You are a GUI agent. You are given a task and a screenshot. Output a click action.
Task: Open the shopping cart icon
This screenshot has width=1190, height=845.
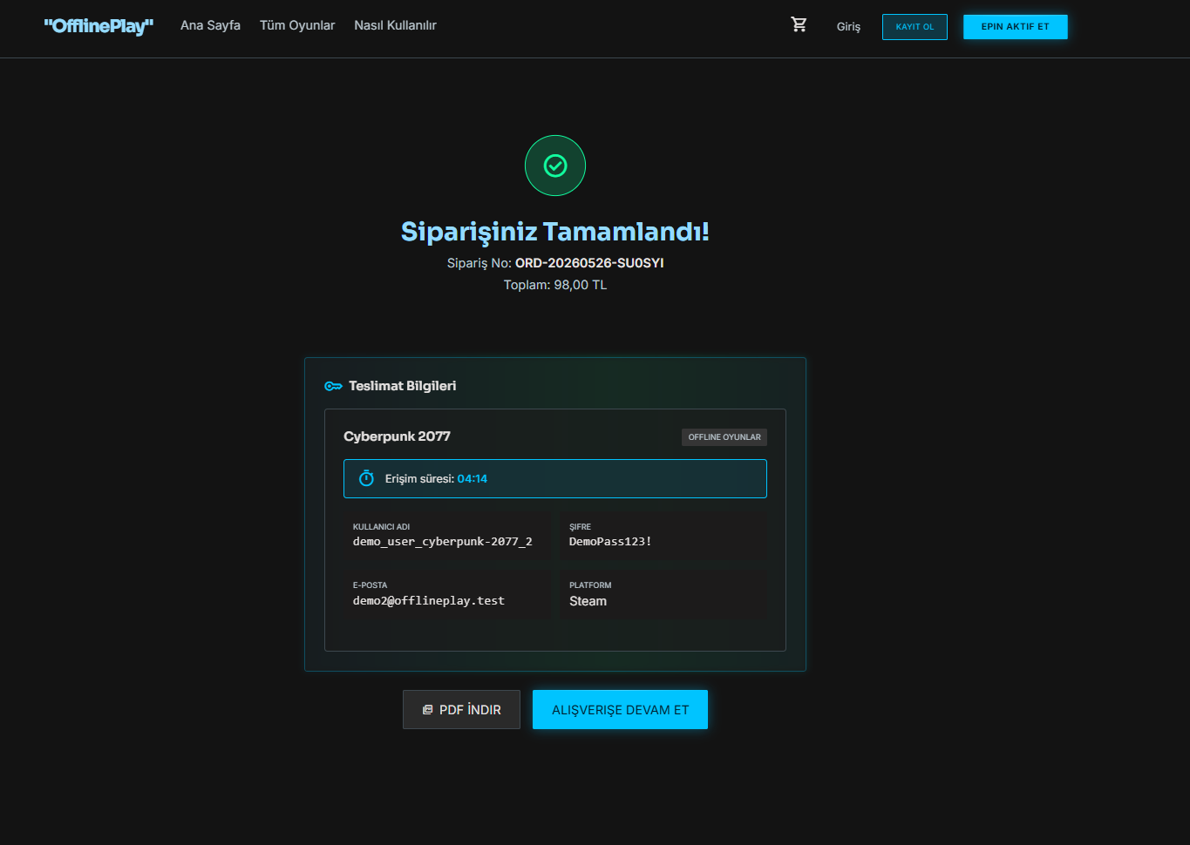799,25
